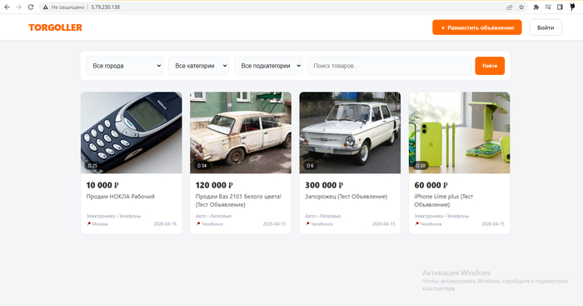Click Челябинск on the iPhone Lime card
This screenshot has height=306, width=583.
click(x=431, y=224)
